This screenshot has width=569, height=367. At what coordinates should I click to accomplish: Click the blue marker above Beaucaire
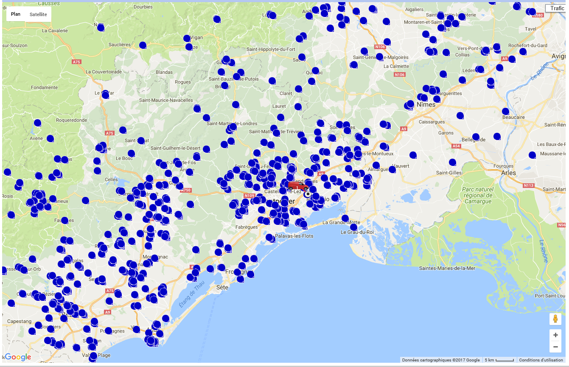pos(505,111)
